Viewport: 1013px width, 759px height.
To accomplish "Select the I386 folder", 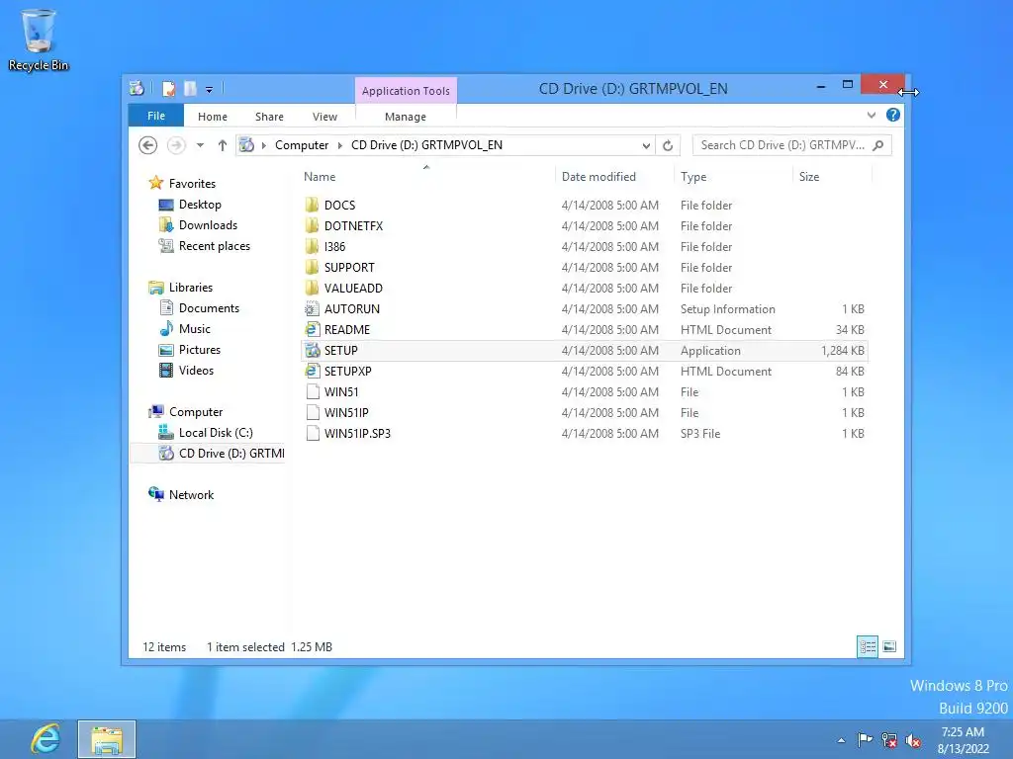I will click(584, 246).
